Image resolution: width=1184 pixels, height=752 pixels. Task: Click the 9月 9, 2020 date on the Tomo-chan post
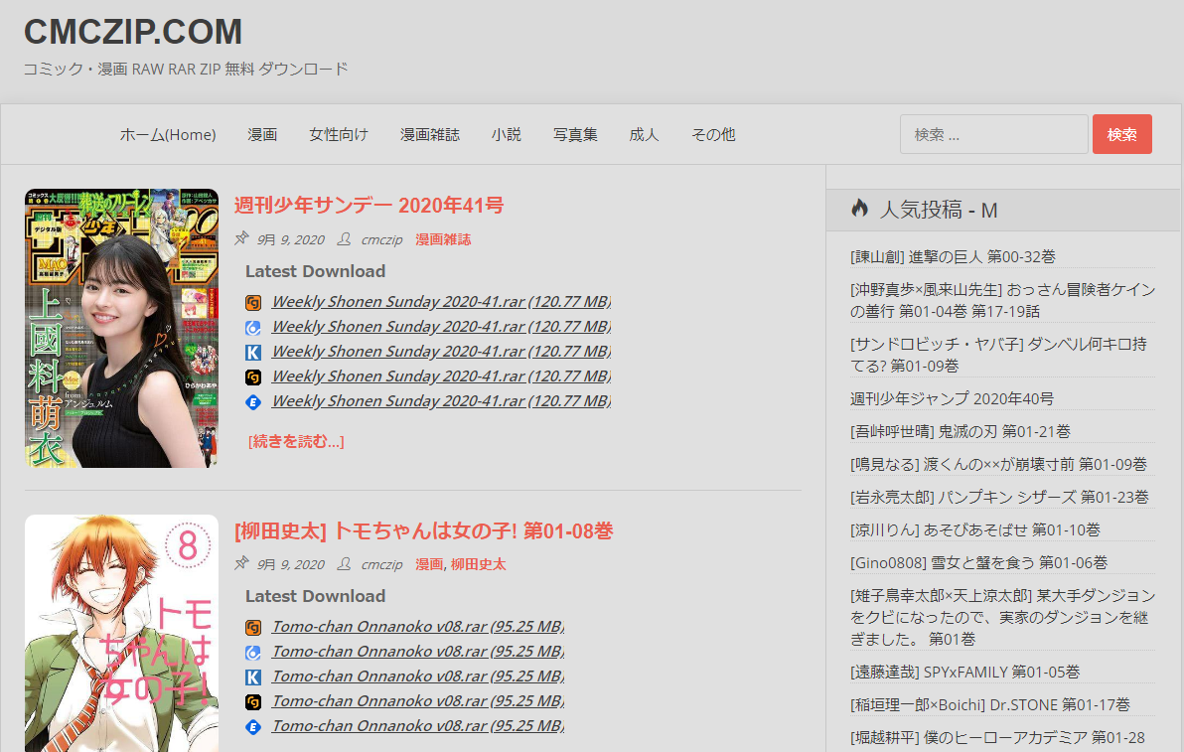coord(291,564)
